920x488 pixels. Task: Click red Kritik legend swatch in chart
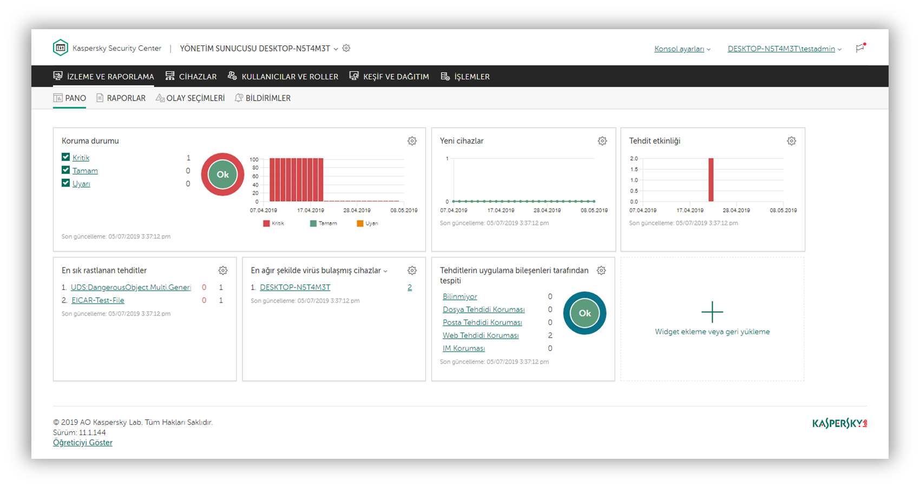(x=266, y=223)
